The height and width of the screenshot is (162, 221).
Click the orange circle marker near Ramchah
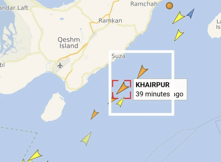coord(169,6)
